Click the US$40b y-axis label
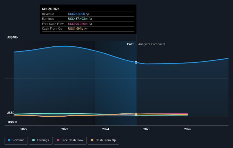 12,37
